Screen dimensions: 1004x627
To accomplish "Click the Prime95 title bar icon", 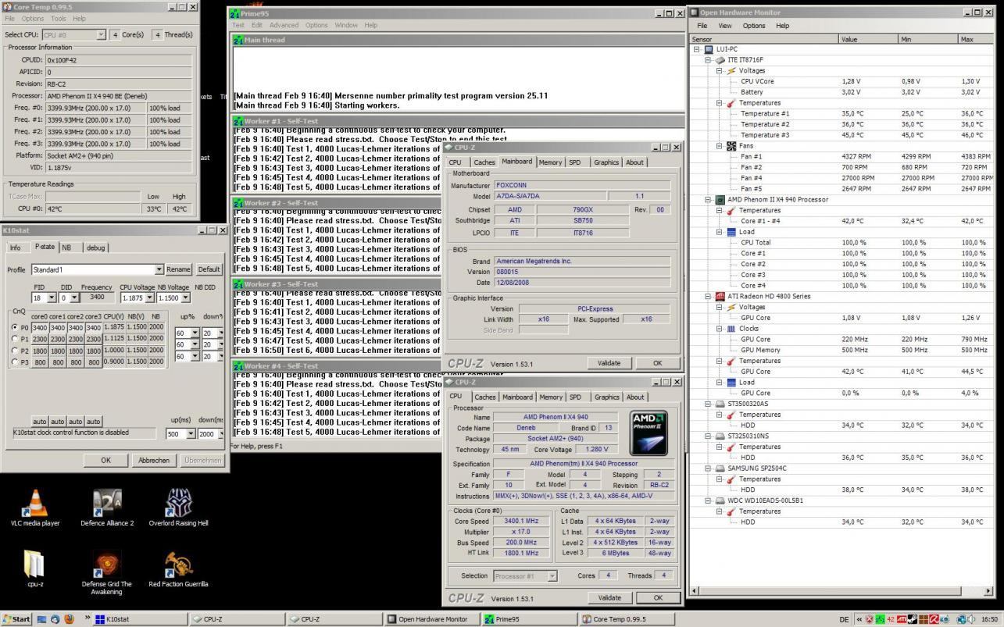I will coord(234,13).
